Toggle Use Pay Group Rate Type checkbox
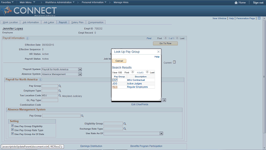The image size is (266, 150). pos(12,130)
